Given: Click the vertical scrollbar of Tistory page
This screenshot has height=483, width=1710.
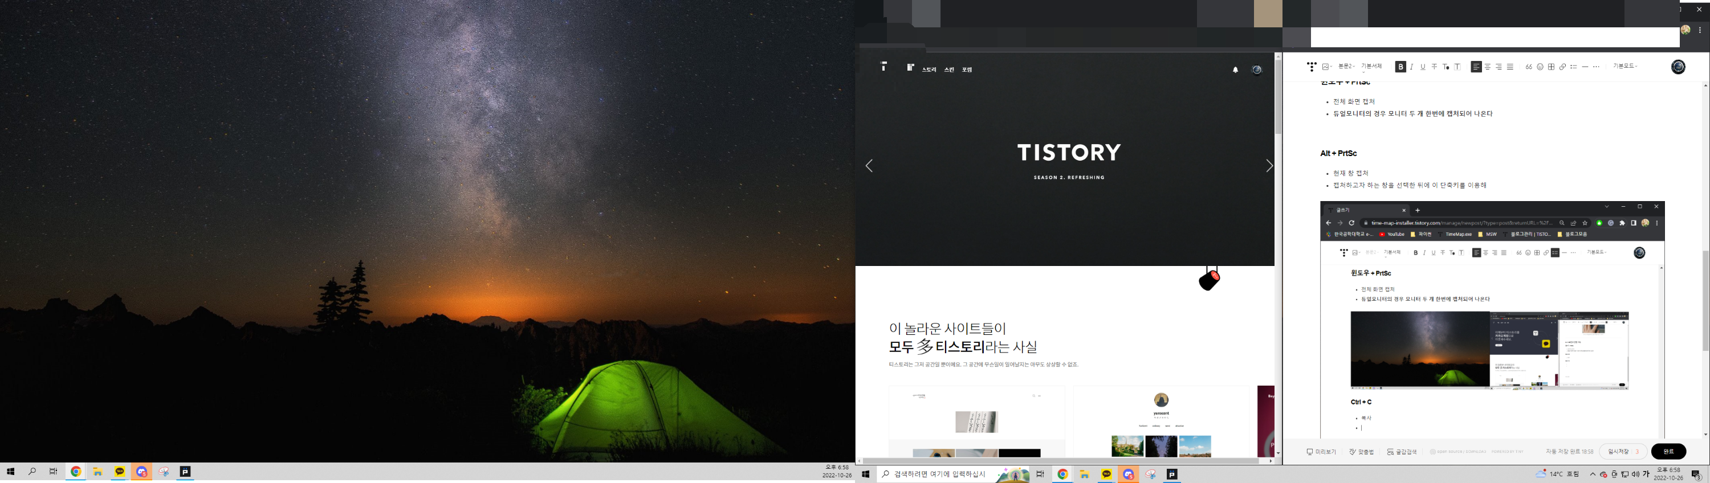Looking at the screenshot, I should pos(1278,98).
